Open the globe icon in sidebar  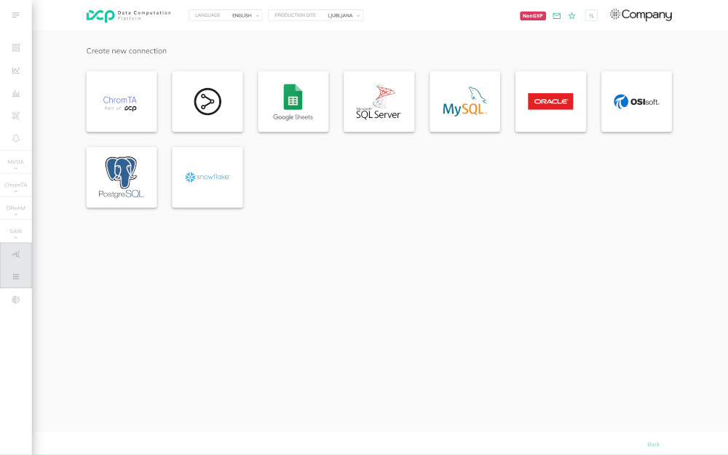pyautogui.click(x=16, y=300)
